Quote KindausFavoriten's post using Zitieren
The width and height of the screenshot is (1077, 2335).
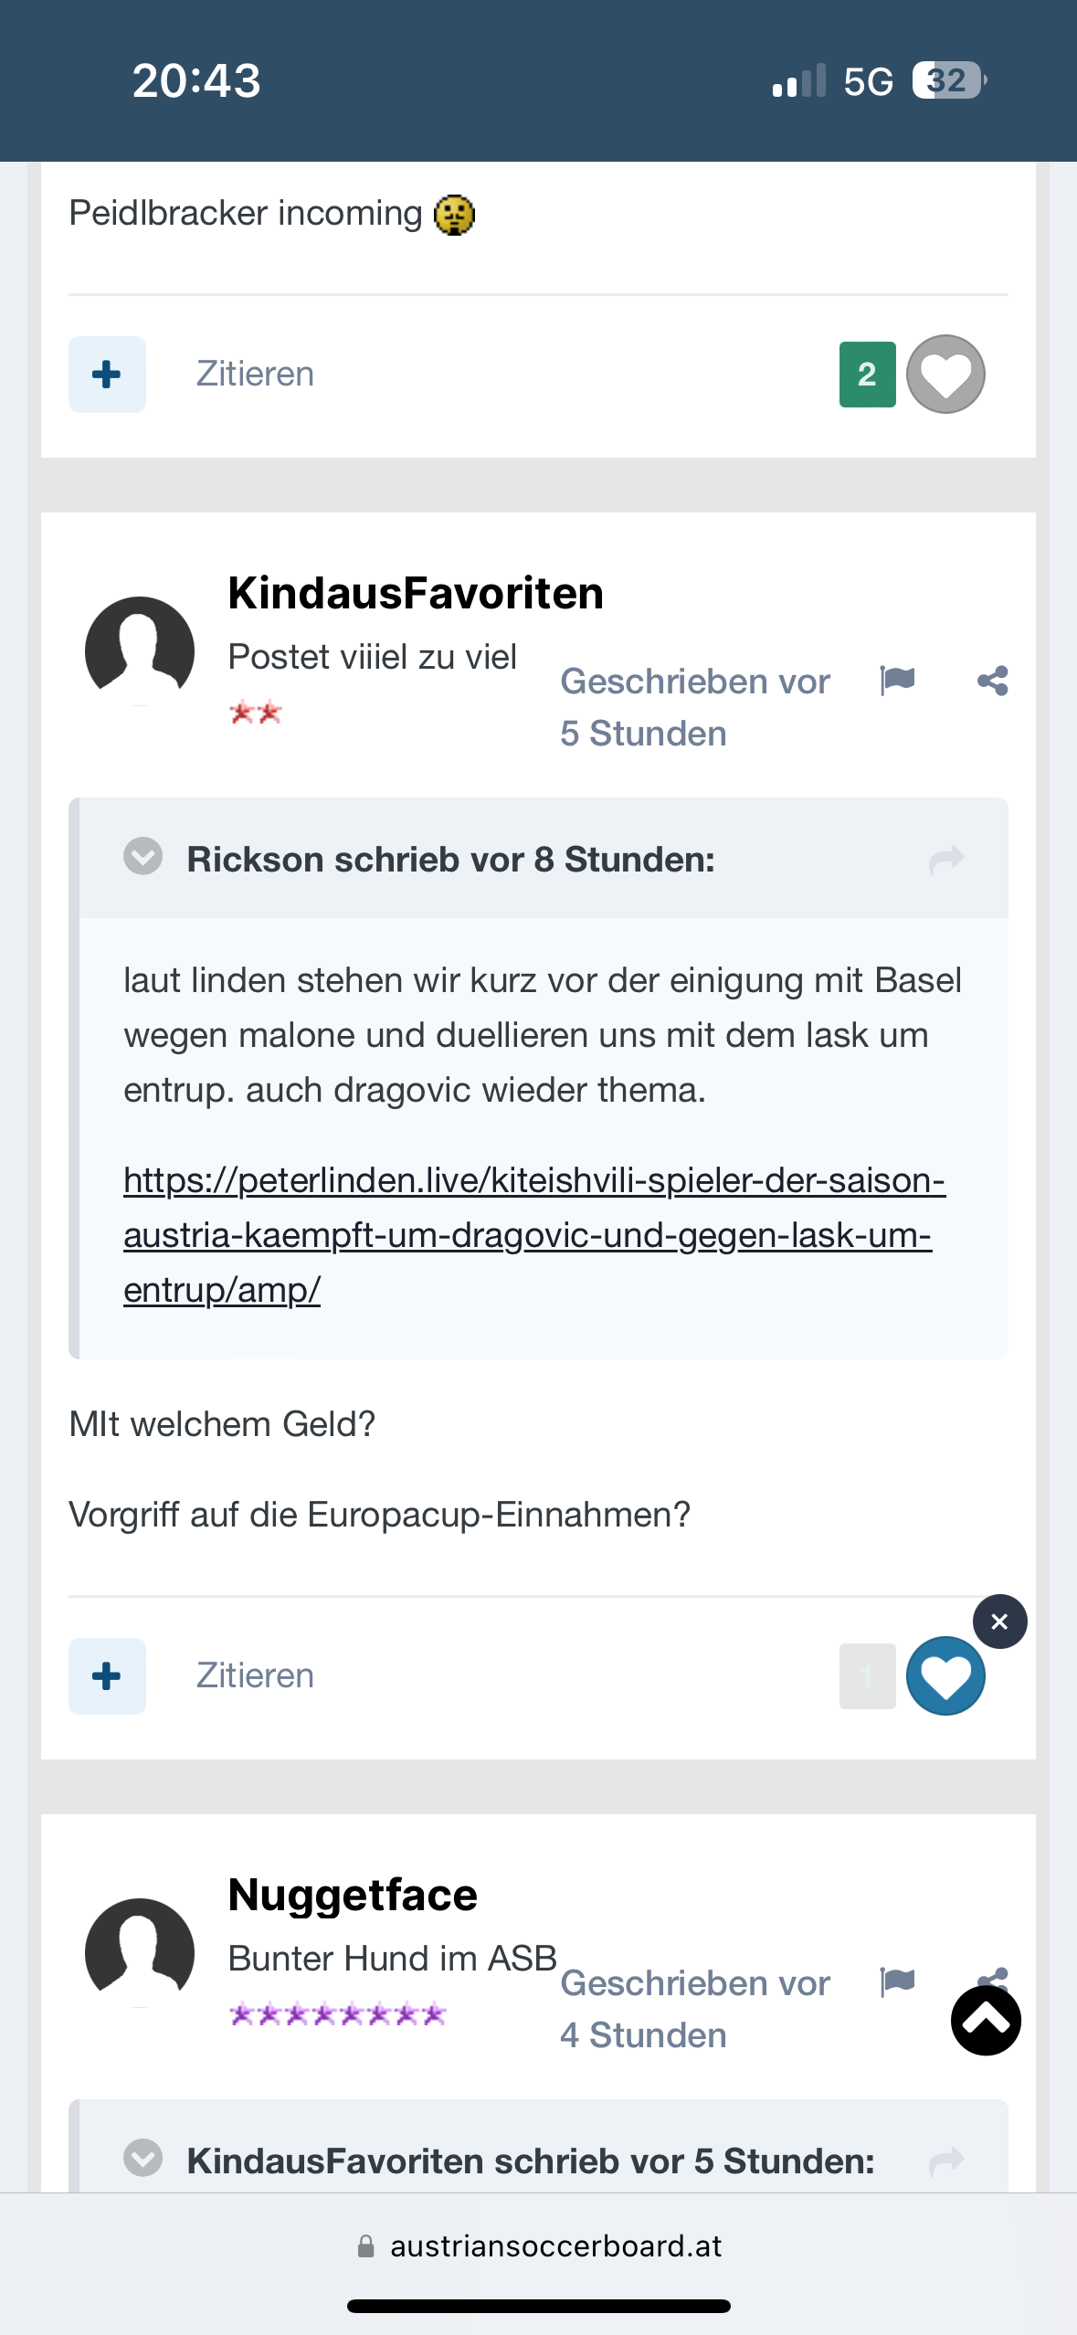click(x=255, y=1675)
